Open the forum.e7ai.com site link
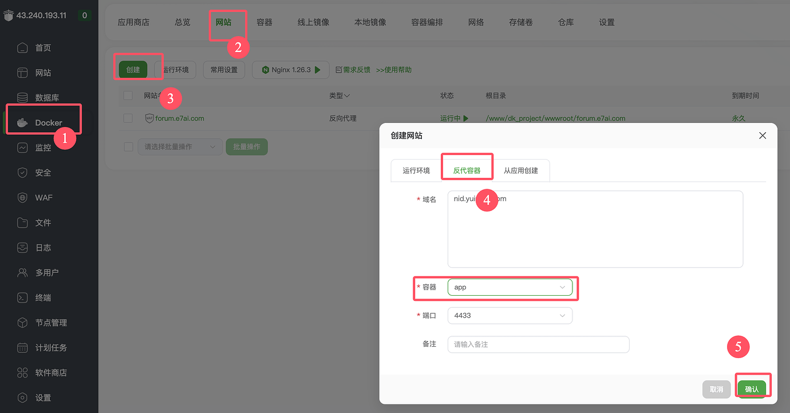This screenshot has width=790, height=413. pos(180,118)
